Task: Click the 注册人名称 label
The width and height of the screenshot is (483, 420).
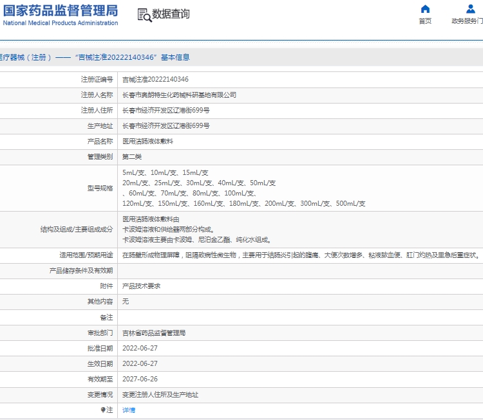Action: click(x=97, y=95)
